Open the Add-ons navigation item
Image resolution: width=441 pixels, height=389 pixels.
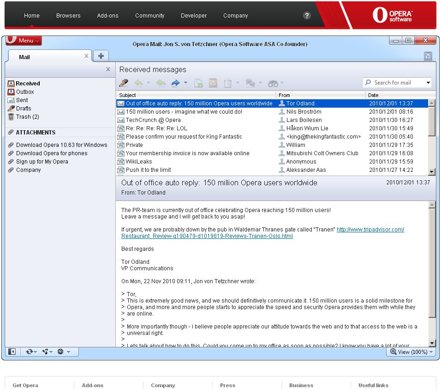click(108, 16)
